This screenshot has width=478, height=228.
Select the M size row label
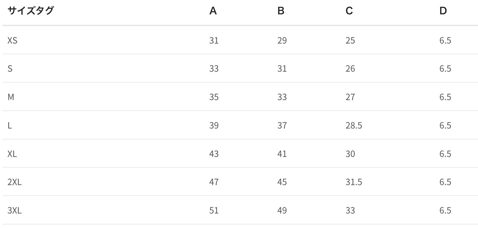[11, 97]
